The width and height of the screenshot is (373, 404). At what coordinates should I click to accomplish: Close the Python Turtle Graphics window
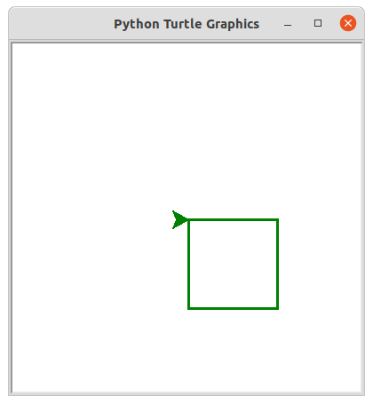pyautogui.click(x=348, y=23)
